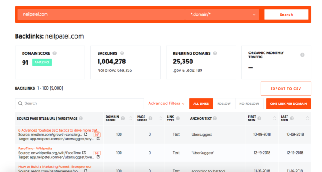This screenshot has width=322, height=172.
Task: Open external icon for reddit.com Entrepreneur source
Action: click(86, 171)
